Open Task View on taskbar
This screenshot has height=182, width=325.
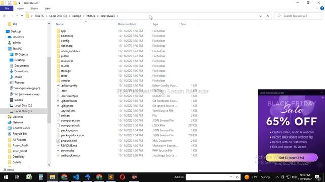[x=17, y=177]
